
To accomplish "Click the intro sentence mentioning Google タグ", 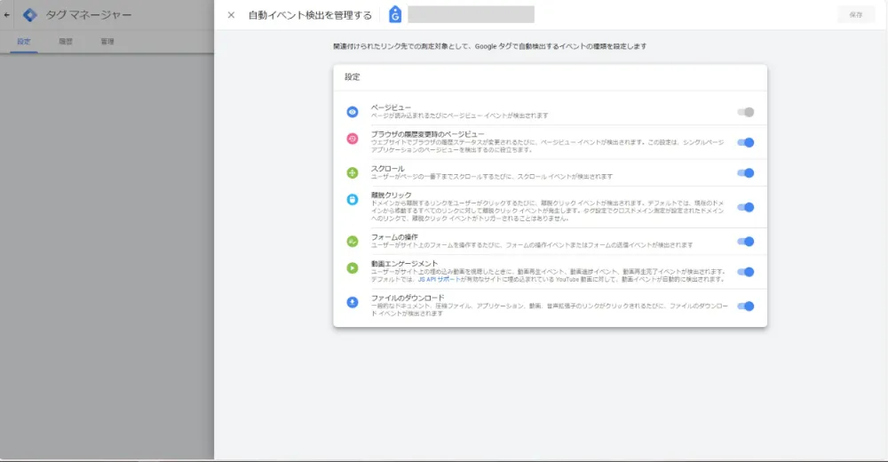I will 489,46.
